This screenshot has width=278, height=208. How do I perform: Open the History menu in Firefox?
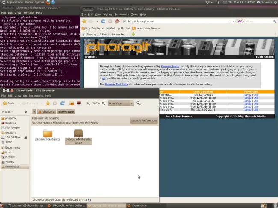pos(108,14)
